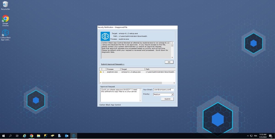Click the Carbon Black logo in the notification

pos(105,37)
